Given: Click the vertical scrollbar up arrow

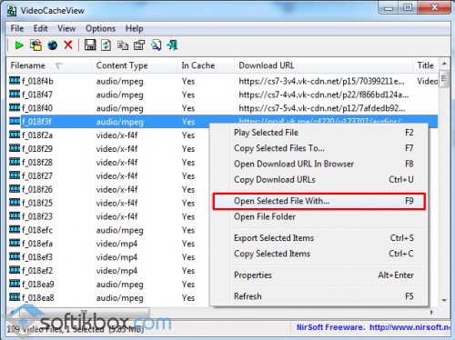Looking at the screenshot, I should [x=444, y=64].
